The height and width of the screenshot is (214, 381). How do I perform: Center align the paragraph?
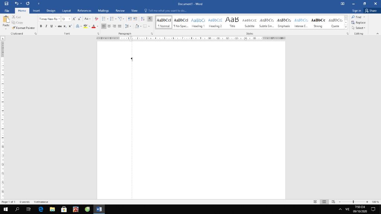coord(109,26)
